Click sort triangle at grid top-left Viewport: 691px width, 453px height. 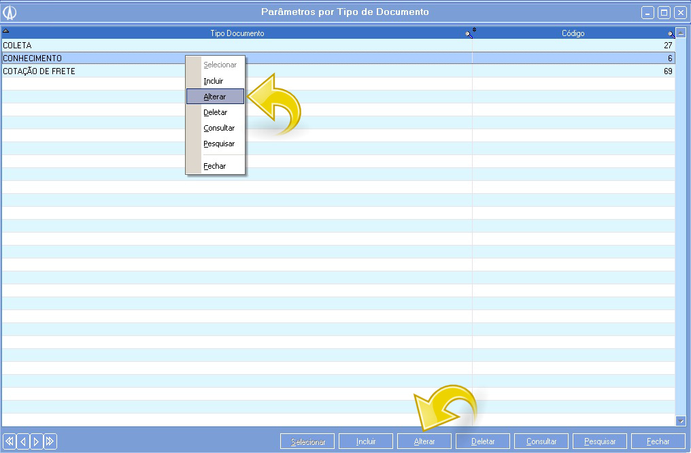coord(6,31)
